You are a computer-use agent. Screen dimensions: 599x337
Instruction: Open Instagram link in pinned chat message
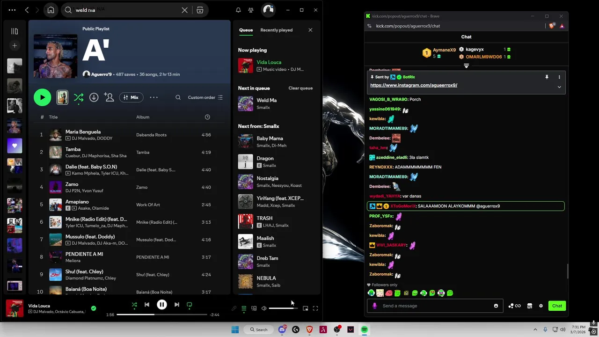click(414, 85)
